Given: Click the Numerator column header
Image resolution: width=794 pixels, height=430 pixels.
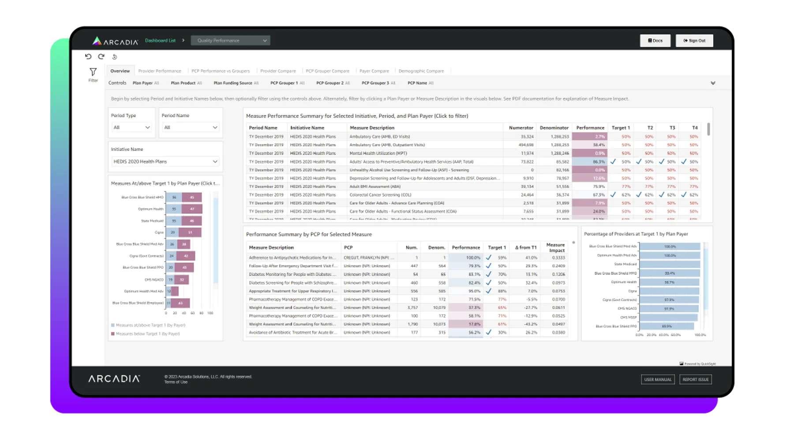Looking at the screenshot, I should pos(521,128).
